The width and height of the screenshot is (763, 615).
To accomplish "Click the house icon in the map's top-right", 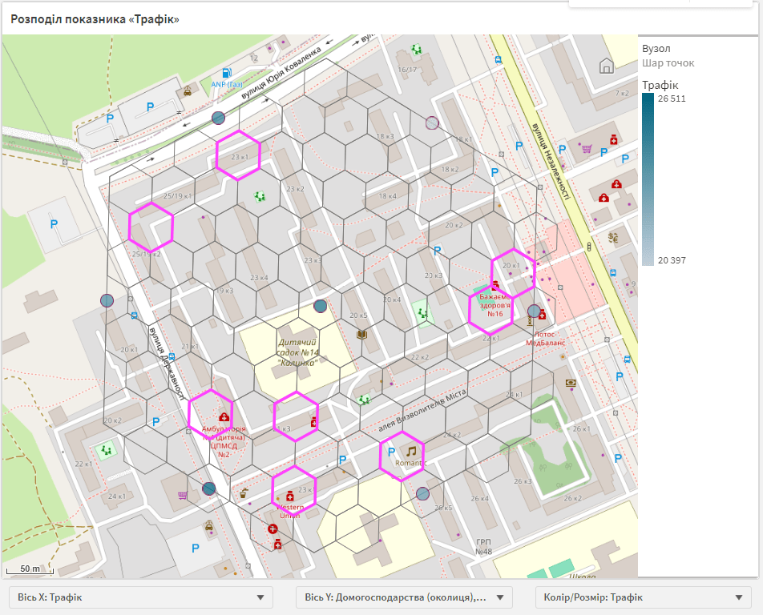I will (607, 66).
